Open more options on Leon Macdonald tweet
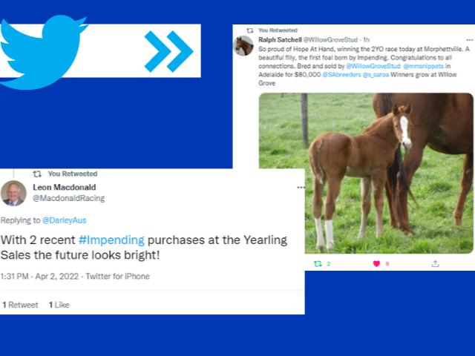Image resolution: width=475 pixels, height=356 pixels. point(301,188)
